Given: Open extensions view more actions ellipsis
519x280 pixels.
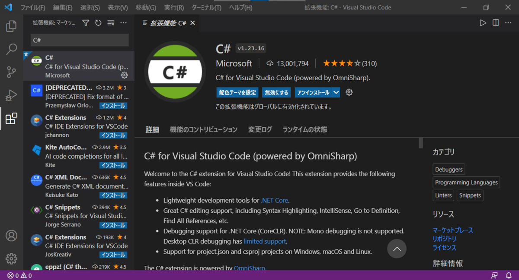Looking at the screenshot, I should click(x=124, y=23).
